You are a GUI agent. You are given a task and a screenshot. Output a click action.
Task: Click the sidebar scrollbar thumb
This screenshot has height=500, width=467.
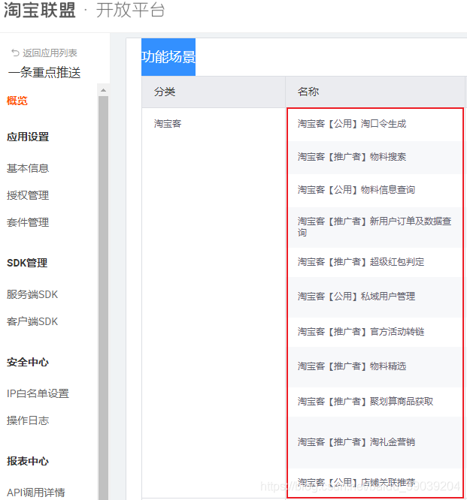coord(103,298)
